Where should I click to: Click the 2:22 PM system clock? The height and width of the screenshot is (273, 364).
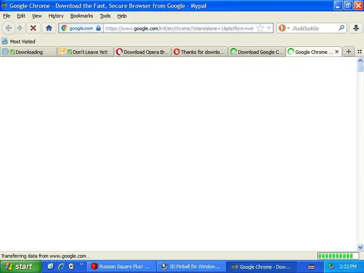[348, 266]
